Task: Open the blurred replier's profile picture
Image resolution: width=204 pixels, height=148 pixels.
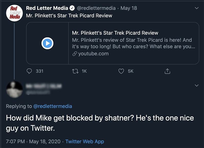Action: point(15,89)
